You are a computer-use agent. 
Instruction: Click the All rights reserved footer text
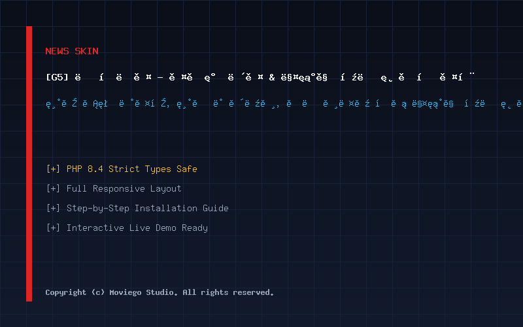pyautogui.click(x=228, y=292)
